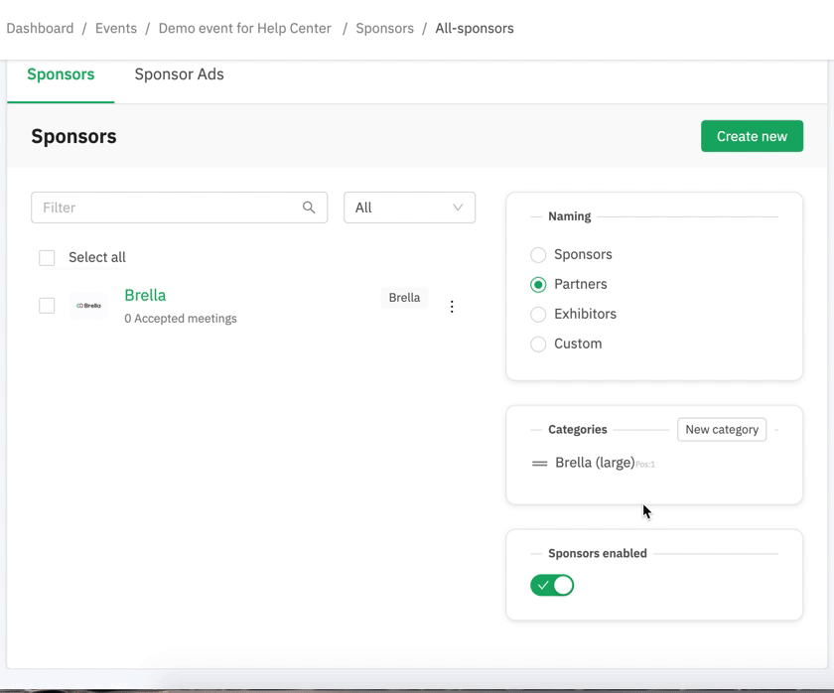Switch to the Sponsors tab
Image resolution: width=834 pixels, height=693 pixels.
click(x=61, y=74)
